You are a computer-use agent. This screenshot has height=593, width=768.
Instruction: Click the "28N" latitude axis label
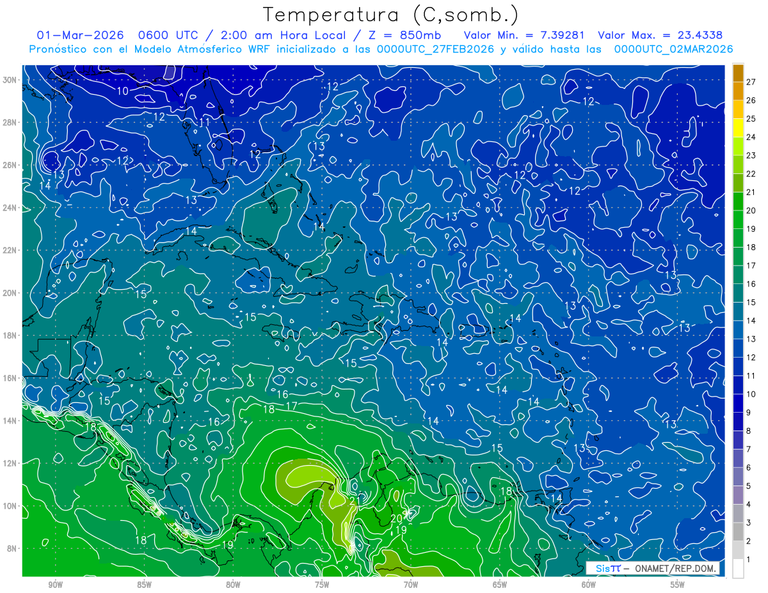(x=10, y=122)
